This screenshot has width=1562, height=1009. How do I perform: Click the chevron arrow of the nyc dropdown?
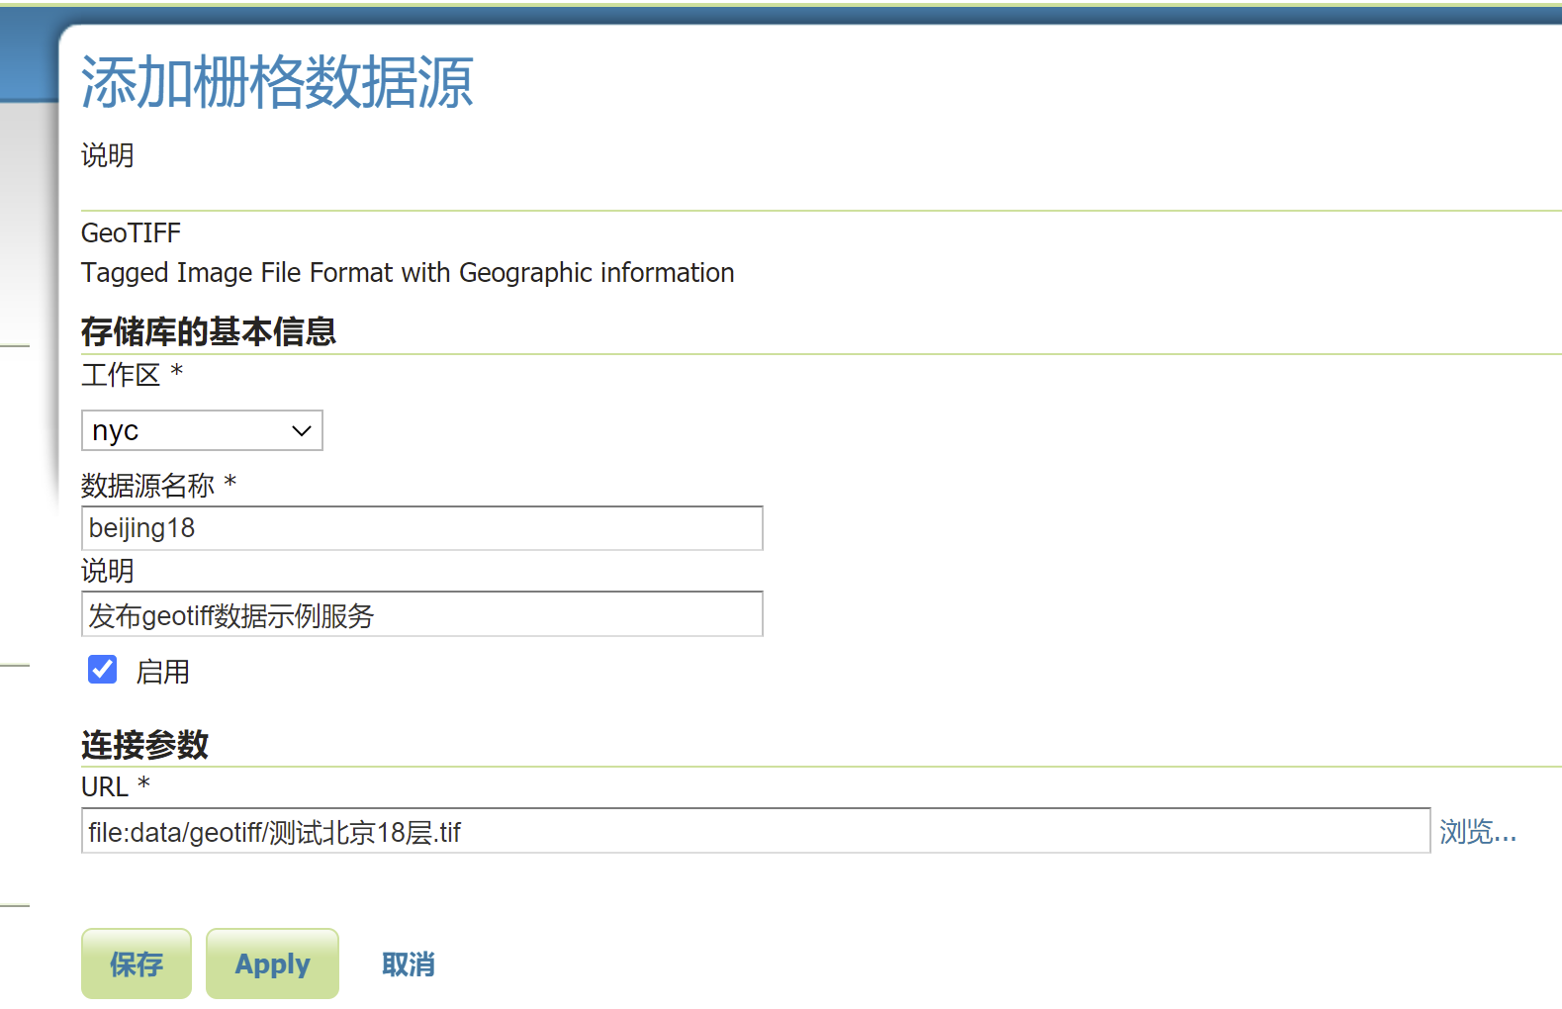click(302, 431)
